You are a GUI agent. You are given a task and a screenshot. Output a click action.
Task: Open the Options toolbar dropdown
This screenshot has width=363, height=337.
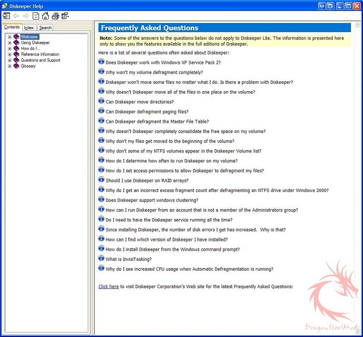pyautogui.click(x=65, y=16)
